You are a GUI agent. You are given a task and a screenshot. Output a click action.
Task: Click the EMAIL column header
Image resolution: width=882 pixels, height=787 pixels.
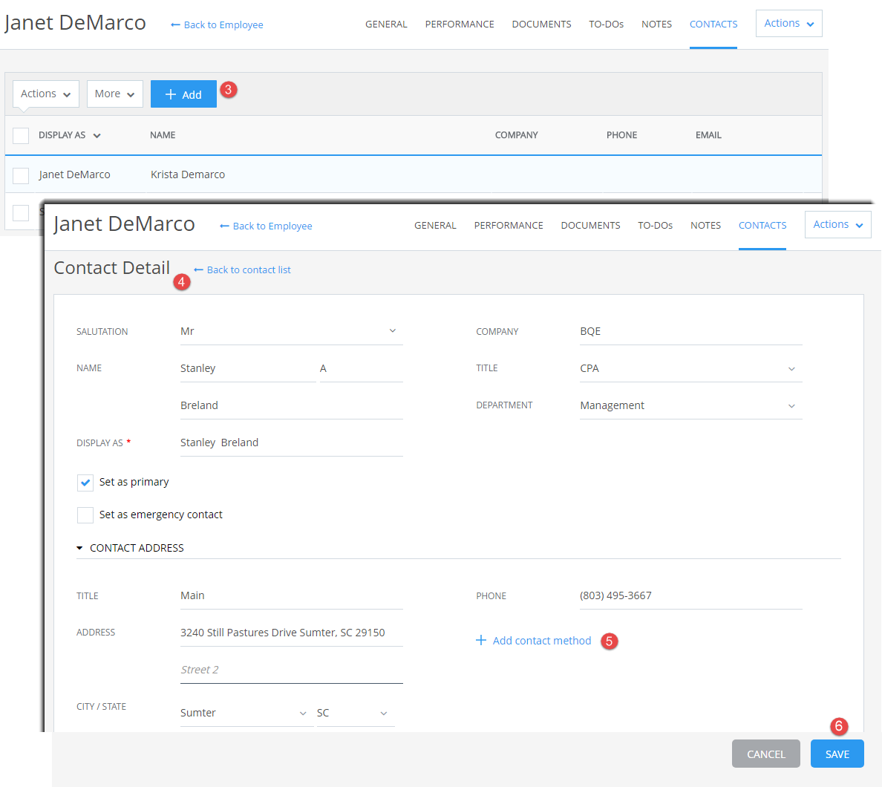[708, 135]
